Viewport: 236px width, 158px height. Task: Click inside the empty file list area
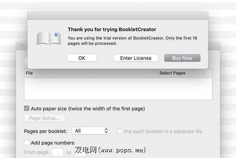point(118,88)
